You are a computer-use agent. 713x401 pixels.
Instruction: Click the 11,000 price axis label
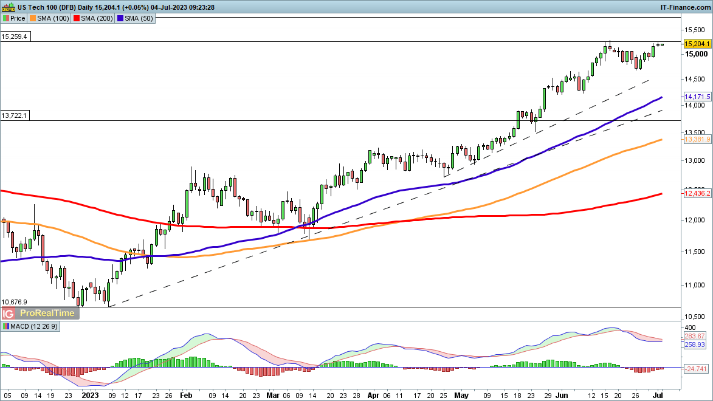(695, 286)
